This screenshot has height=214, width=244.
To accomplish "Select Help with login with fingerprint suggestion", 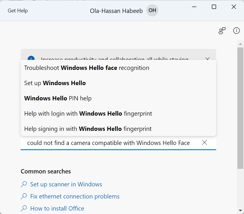I will (x=118, y=114).
